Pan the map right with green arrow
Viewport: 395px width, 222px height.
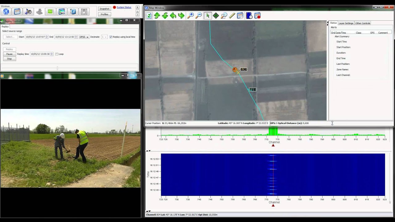click(181, 15)
